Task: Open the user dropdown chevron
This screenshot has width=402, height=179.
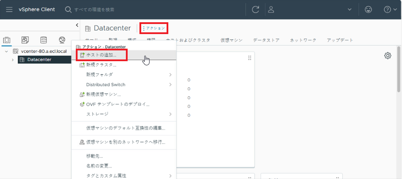Action: click(349, 10)
